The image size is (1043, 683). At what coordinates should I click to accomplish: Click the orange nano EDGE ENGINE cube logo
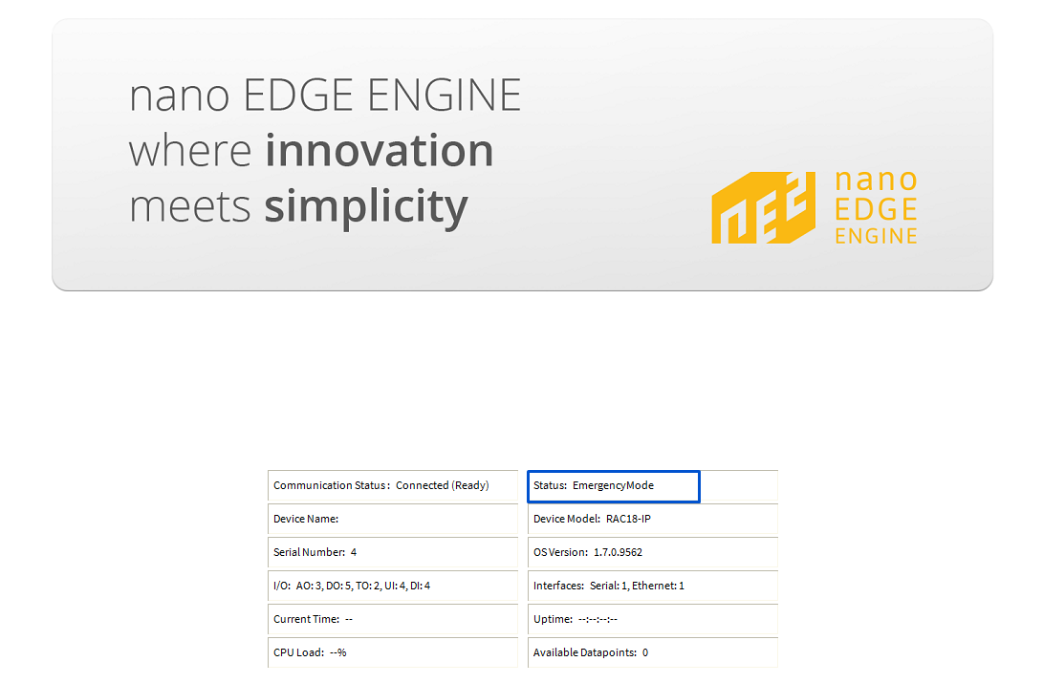pyautogui.click(x=764, y=207)
